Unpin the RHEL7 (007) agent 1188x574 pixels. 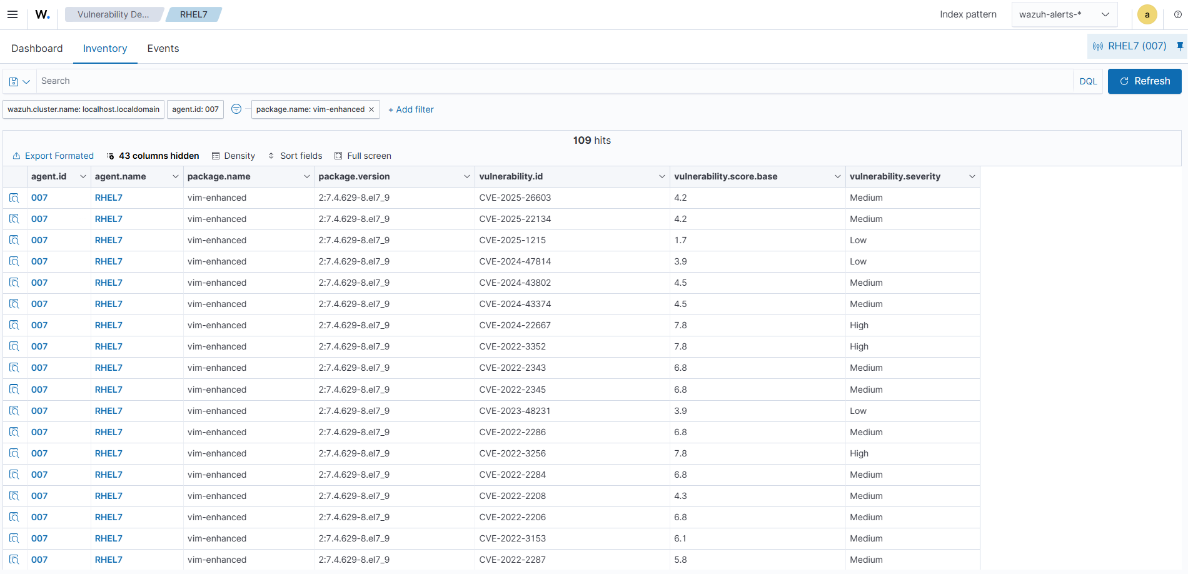tap(1180, 46)
